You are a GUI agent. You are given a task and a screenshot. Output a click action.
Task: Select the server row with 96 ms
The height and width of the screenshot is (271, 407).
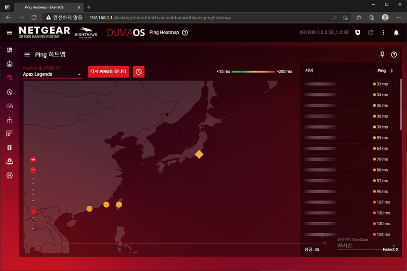(350, 192)
